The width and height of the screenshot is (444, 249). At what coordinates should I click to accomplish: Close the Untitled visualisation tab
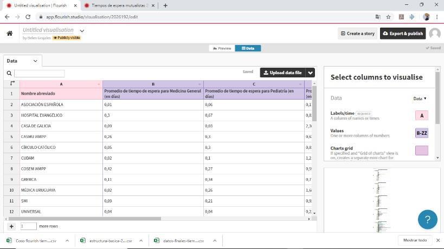pos(75,5)
